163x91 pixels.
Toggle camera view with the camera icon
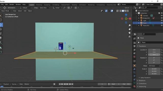130,33
